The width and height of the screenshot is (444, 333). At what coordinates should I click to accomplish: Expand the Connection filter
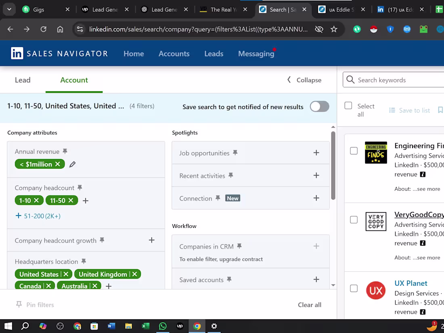point(316,198)
